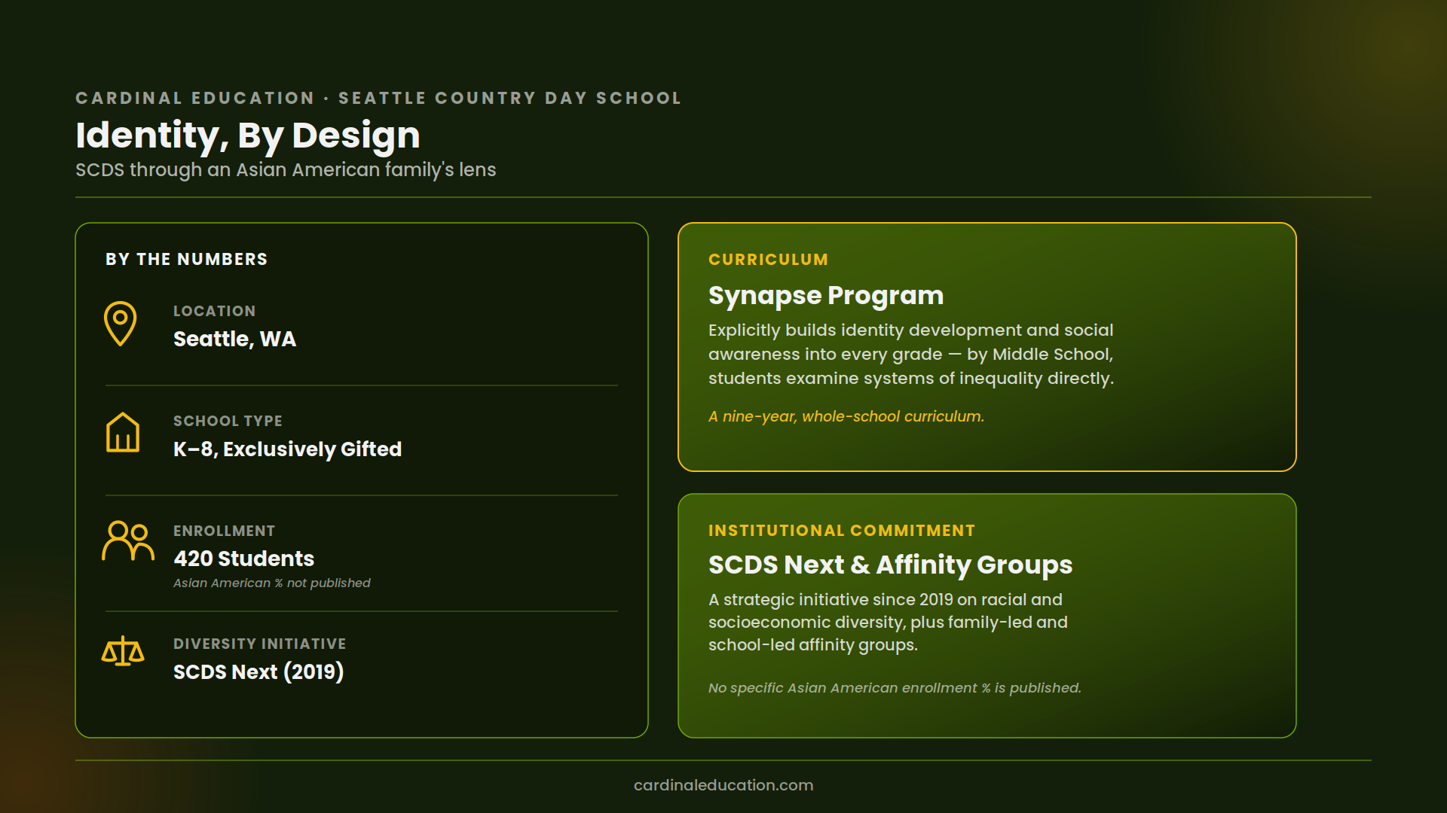Viewport: 1447px width, 813px height.
Task: Click 'No specific Asian American enrollment' footnote
Action: (895, 688)
